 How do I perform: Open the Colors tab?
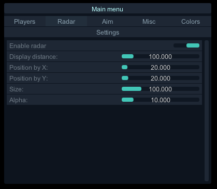[x=191, y=22]
